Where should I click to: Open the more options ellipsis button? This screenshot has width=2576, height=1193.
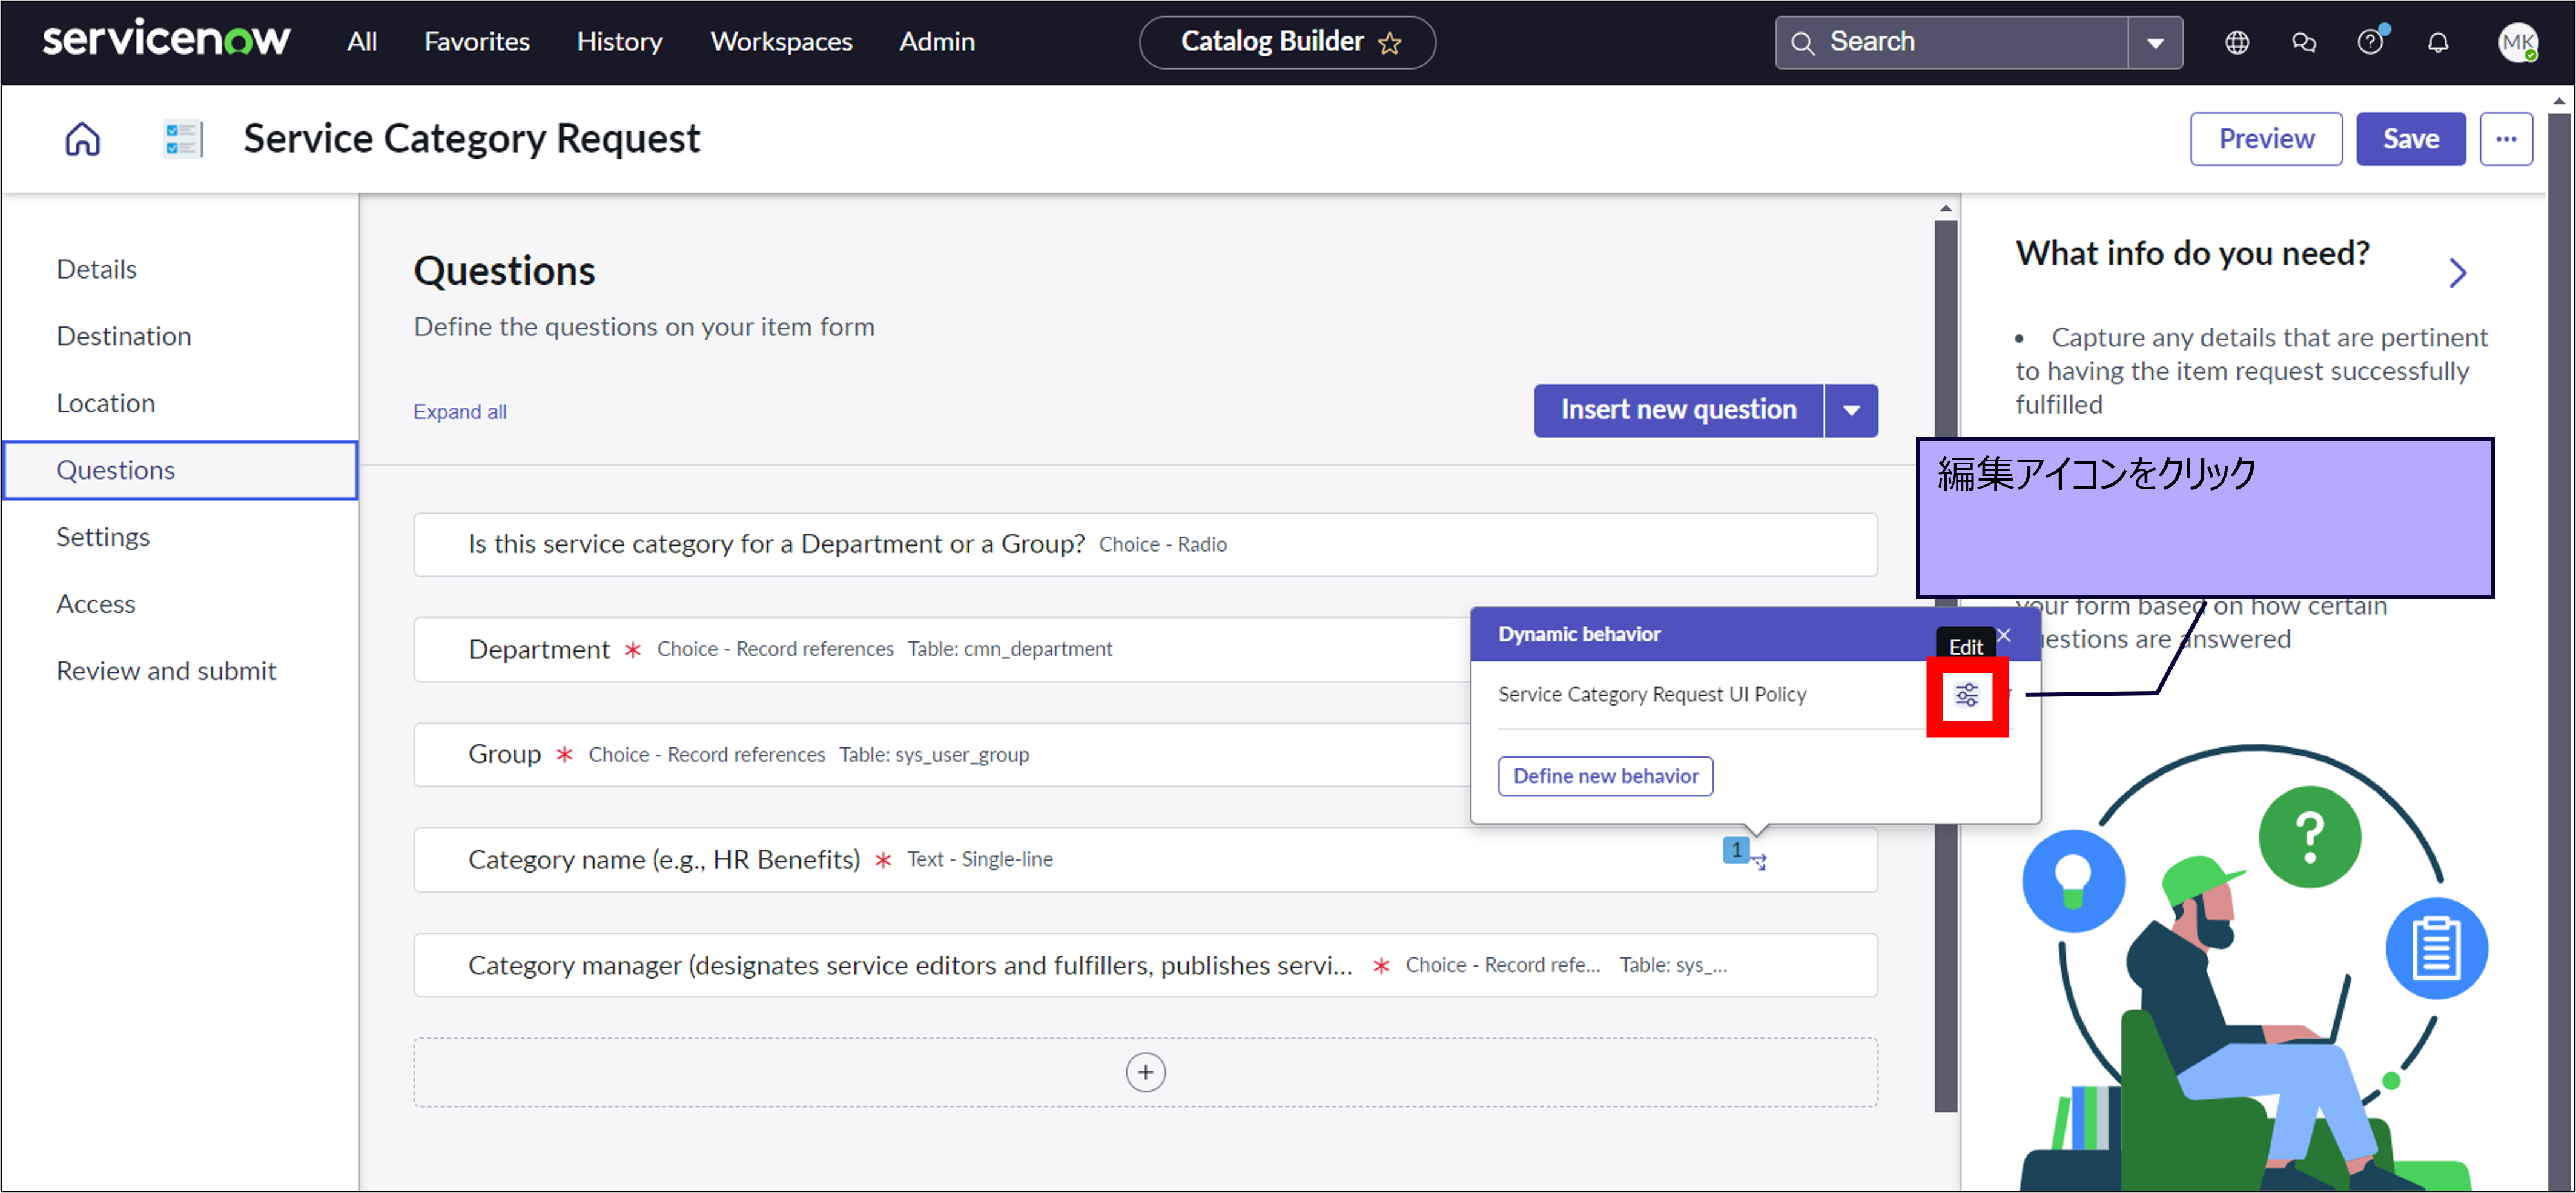point(2505,139)
